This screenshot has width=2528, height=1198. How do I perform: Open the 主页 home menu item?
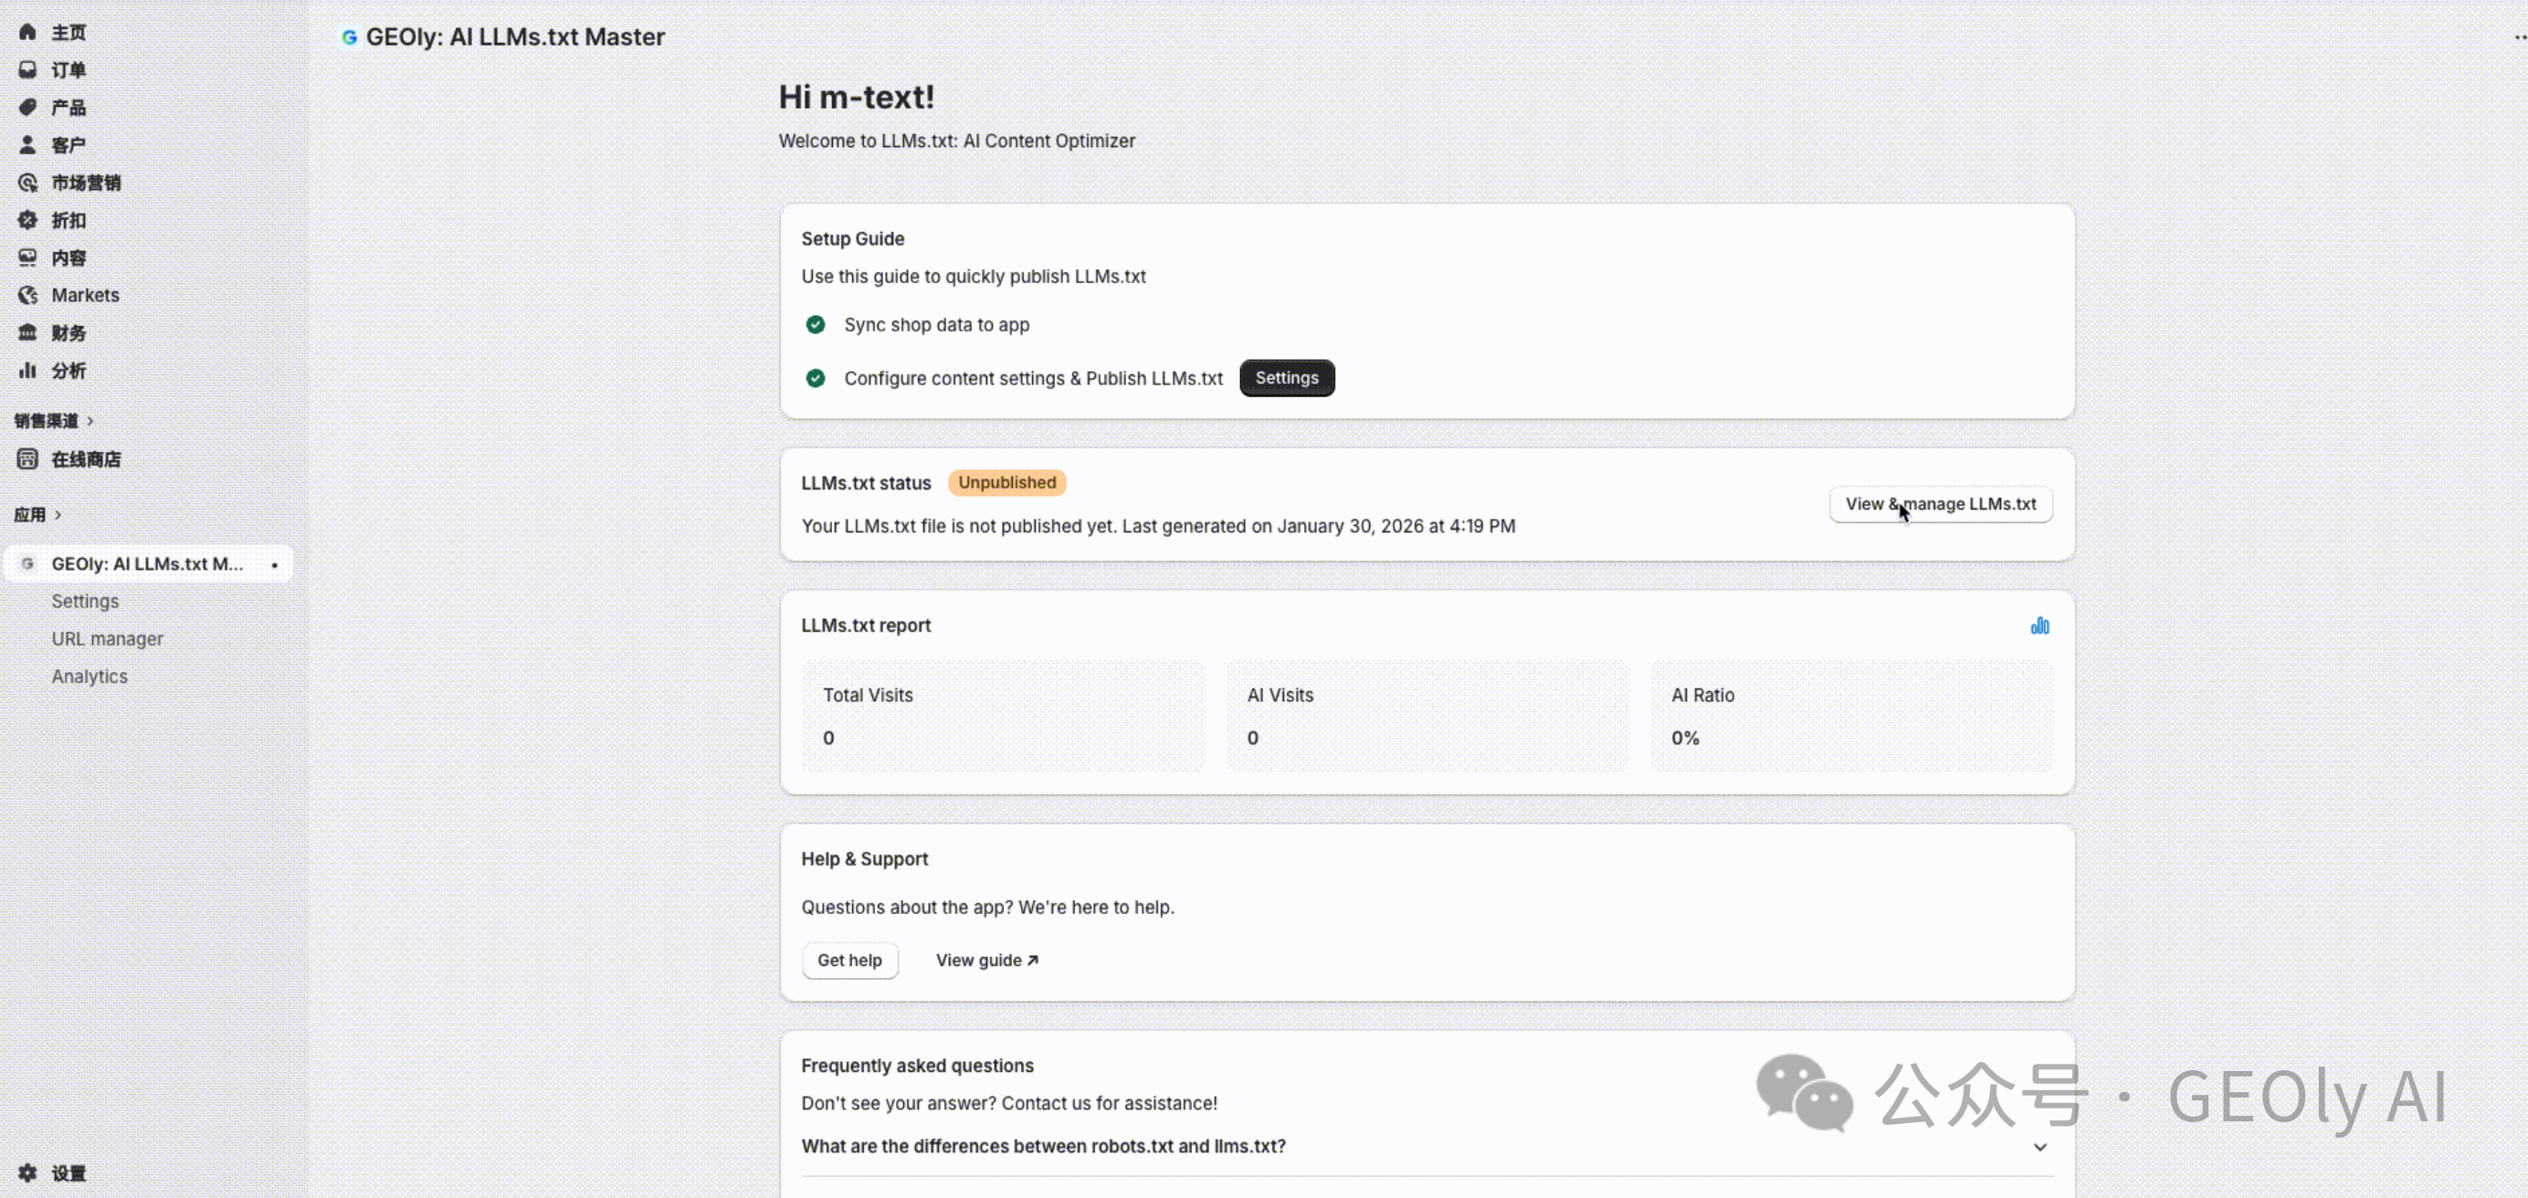click(x=68, y=32)
